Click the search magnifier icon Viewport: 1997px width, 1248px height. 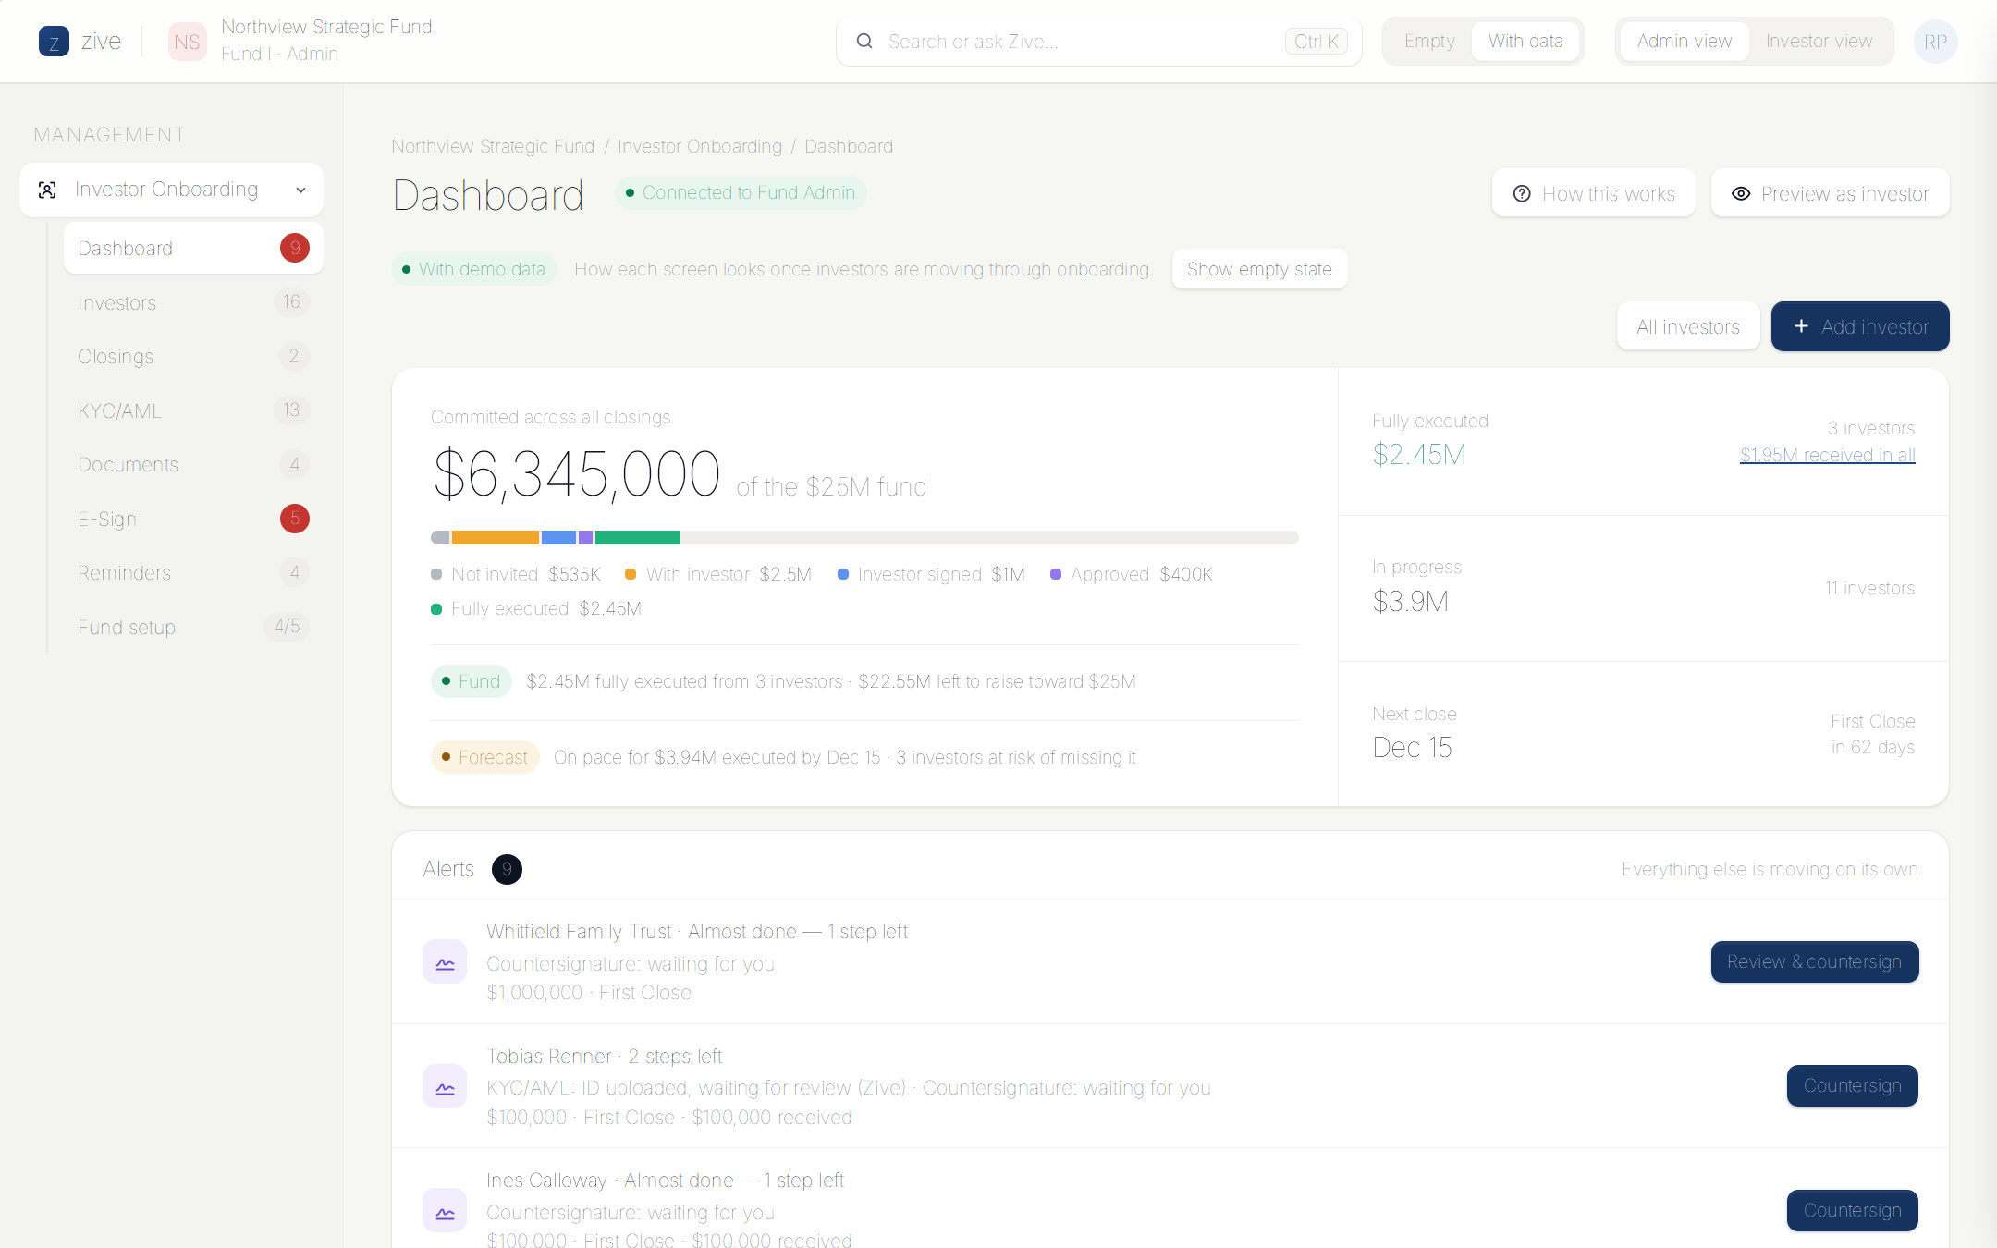[864, 42]
